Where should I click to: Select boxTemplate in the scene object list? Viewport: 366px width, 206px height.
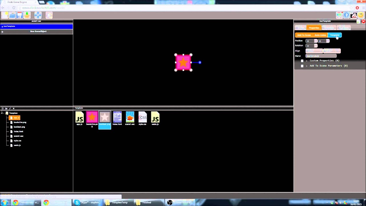(x=36, y=26)
